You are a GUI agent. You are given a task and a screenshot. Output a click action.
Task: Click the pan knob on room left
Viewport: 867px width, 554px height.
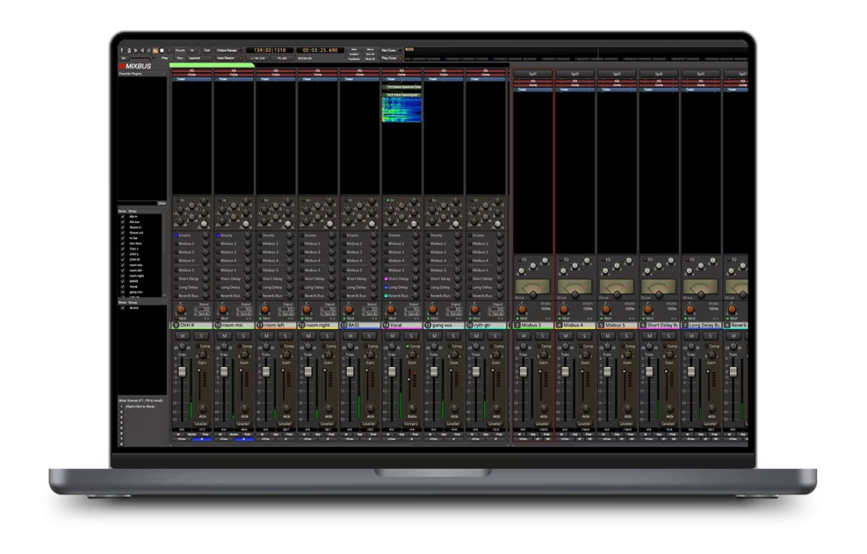265,309
